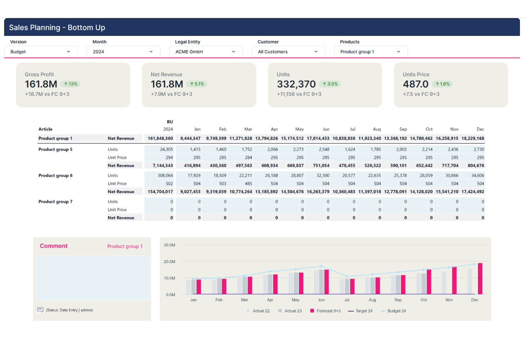
Task: Toggle Target 24 legend line
Action: (360, 311)
